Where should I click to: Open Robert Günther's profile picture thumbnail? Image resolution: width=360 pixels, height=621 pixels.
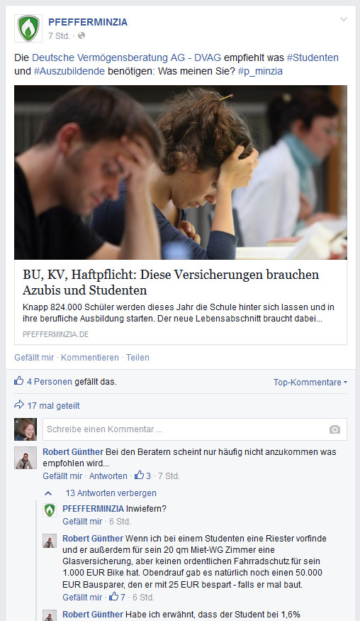tap(26, 458)
